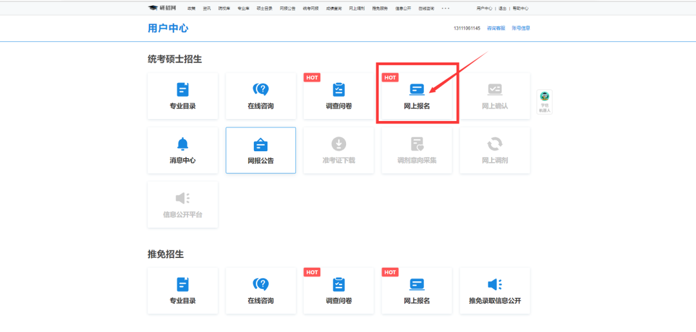Open 资讯 in the top navigation
The height and width of the screenshot is (332, 696).
206,8
